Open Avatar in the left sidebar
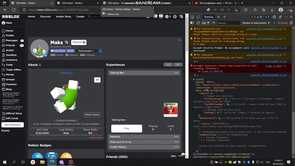 tap(8, 50)
